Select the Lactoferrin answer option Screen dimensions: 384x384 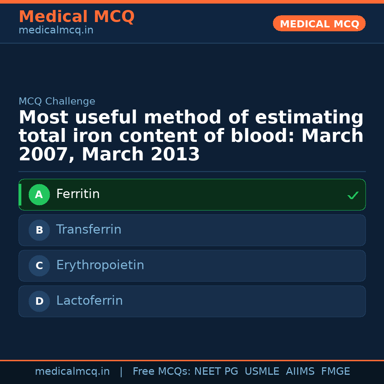coord(192,301)
